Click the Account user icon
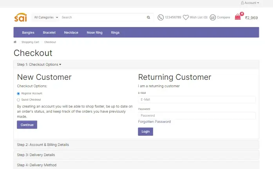Viewport: 273px width, 169px height. 242,3
